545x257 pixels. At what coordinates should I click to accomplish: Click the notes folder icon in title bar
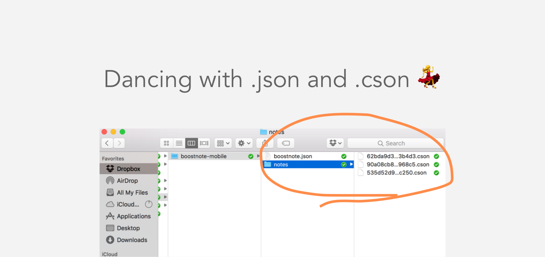[263, 132]
